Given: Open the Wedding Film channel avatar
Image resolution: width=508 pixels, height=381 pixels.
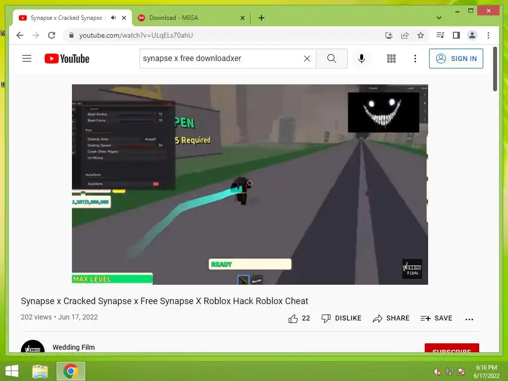Looking at the screenshot, I should (x=33, y=346).
